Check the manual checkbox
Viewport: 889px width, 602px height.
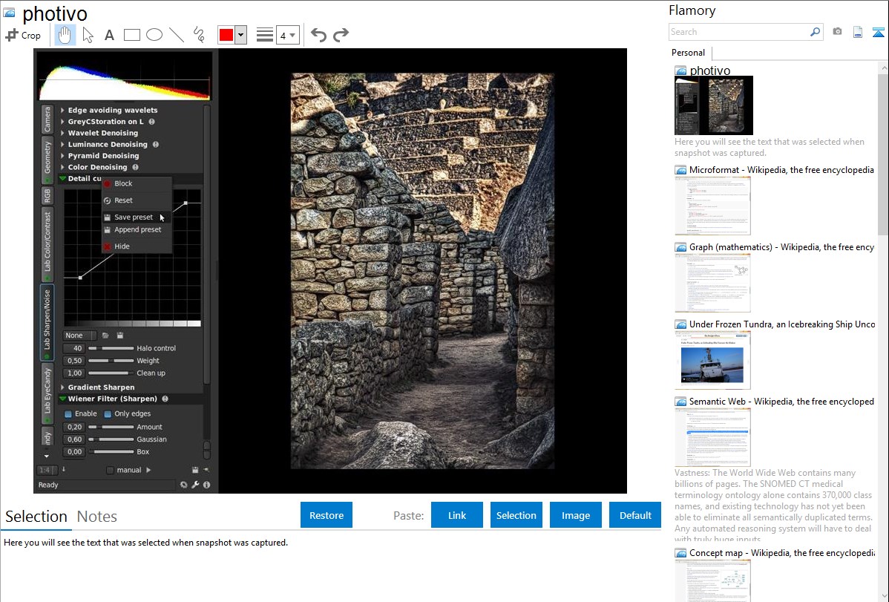pyautogui.click(x=111, y=470)
